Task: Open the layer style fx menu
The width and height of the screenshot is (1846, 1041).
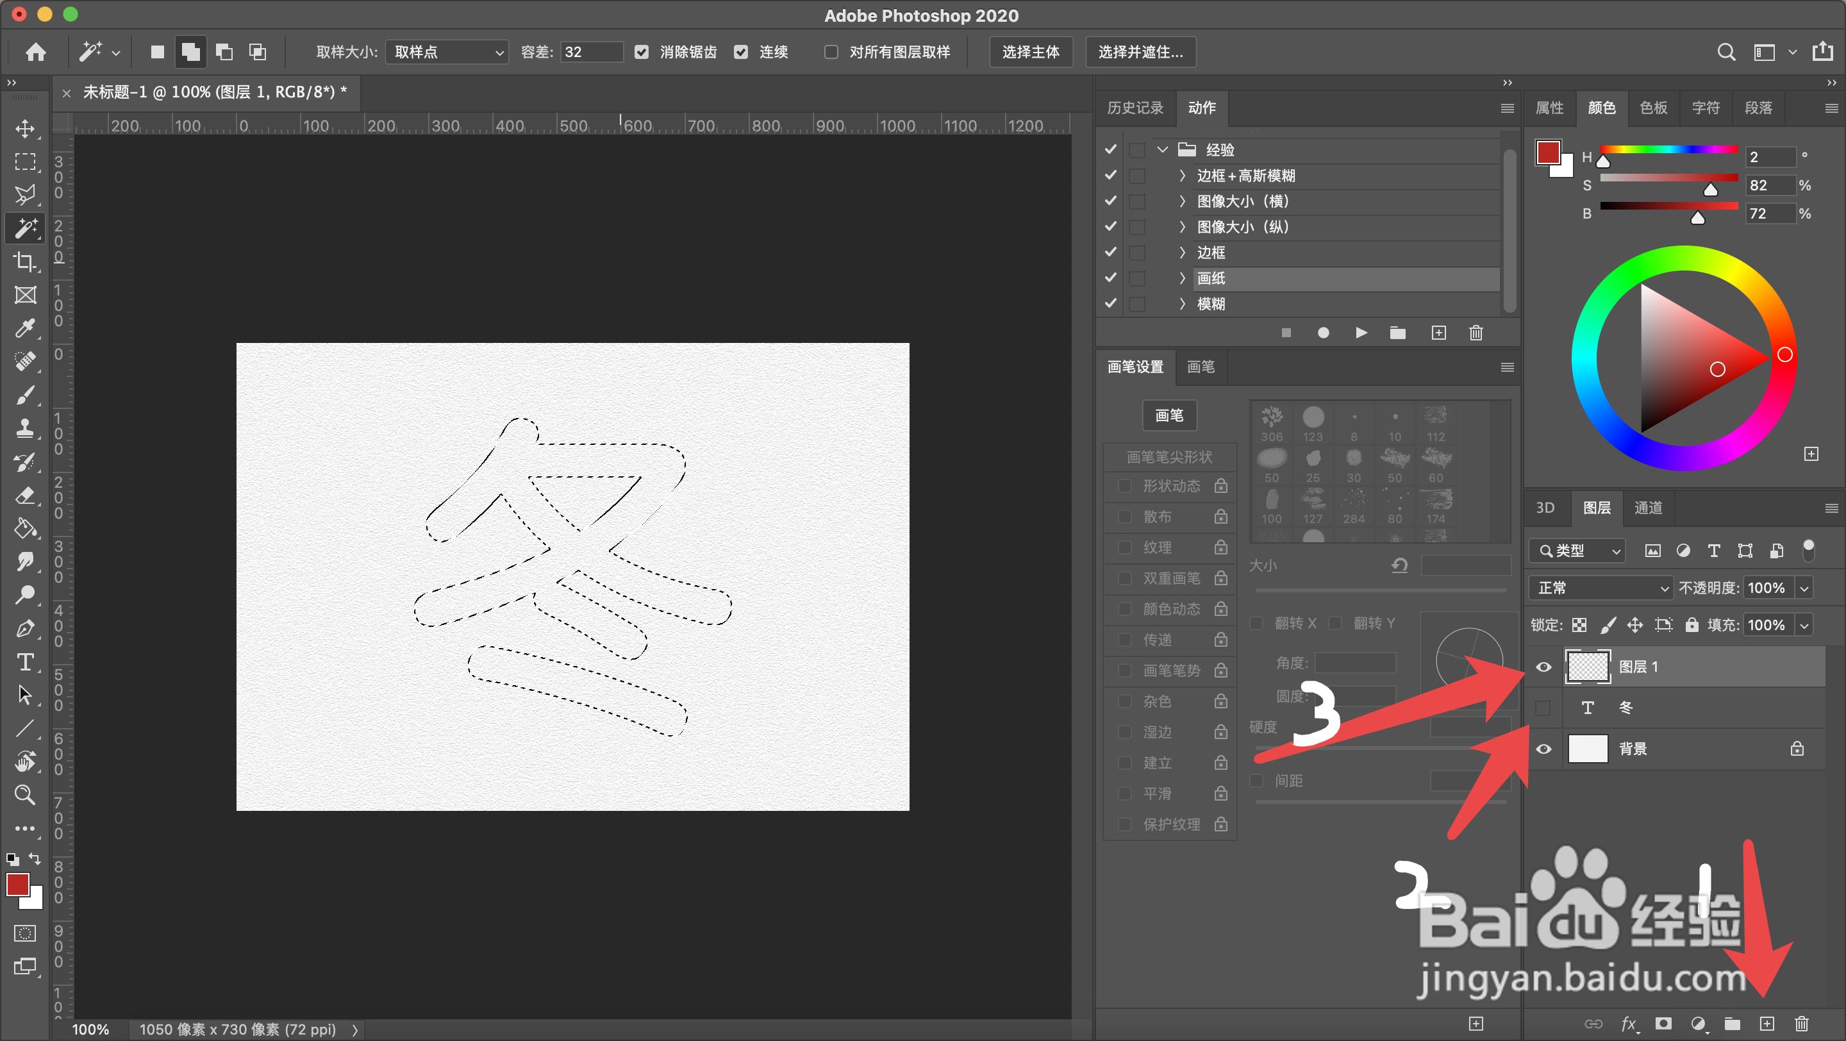Action: (1628, 1024)
